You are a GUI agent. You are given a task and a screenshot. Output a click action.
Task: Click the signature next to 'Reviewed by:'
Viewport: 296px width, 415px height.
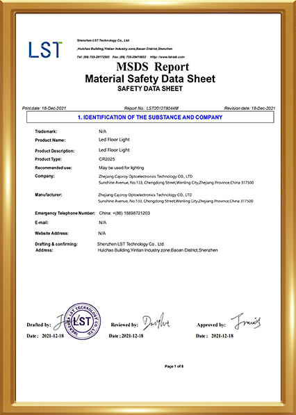tap(156, 321)
